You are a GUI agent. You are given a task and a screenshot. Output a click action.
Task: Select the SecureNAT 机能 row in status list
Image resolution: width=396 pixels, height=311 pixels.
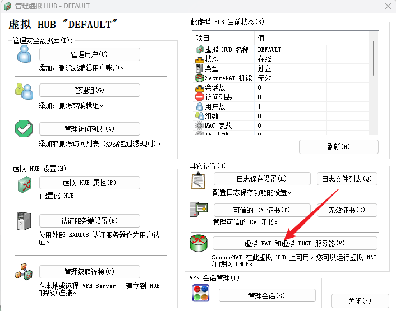(x=224, y=78)
